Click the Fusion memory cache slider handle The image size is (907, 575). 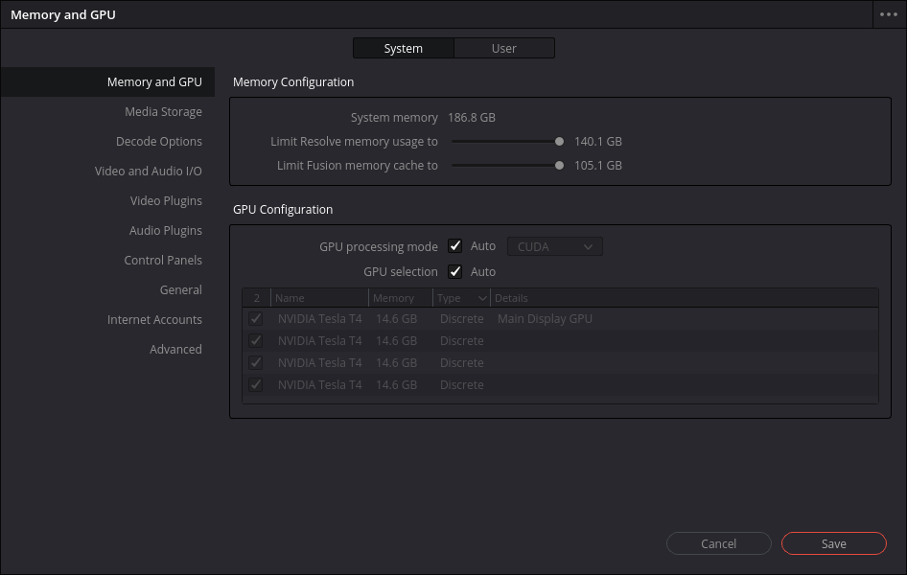[559, 165]
